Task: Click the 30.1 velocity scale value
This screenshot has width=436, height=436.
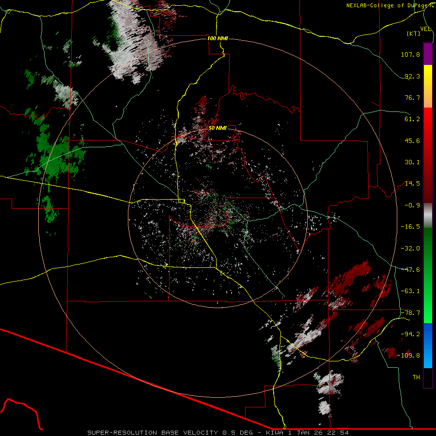Action: (x=412, y=162)
